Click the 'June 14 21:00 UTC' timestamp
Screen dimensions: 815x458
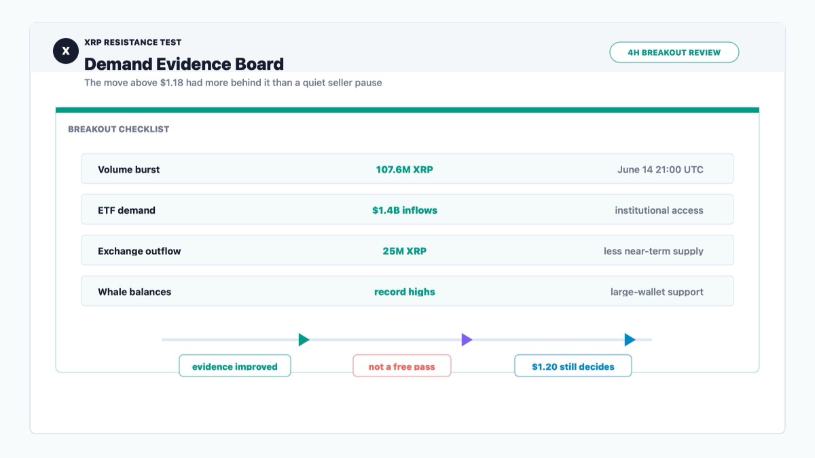[660, 170]
